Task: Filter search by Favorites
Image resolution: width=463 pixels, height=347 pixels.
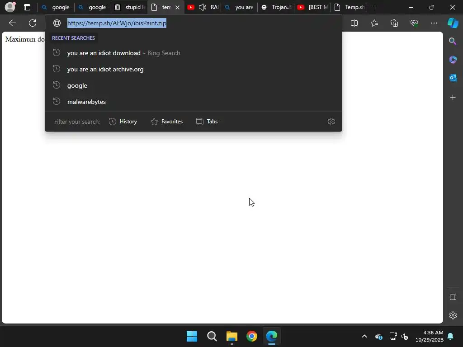Action: pos(167,122)
